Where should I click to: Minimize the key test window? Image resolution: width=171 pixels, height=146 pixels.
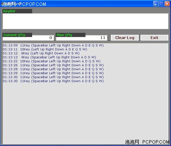(156, 4)
